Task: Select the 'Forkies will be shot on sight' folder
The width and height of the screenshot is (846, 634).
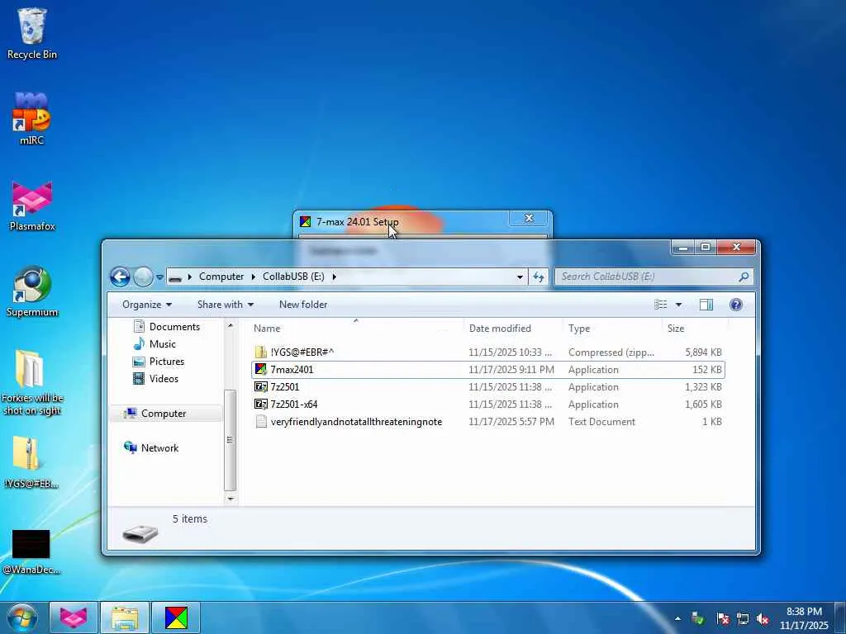Action: coord(32,383)
